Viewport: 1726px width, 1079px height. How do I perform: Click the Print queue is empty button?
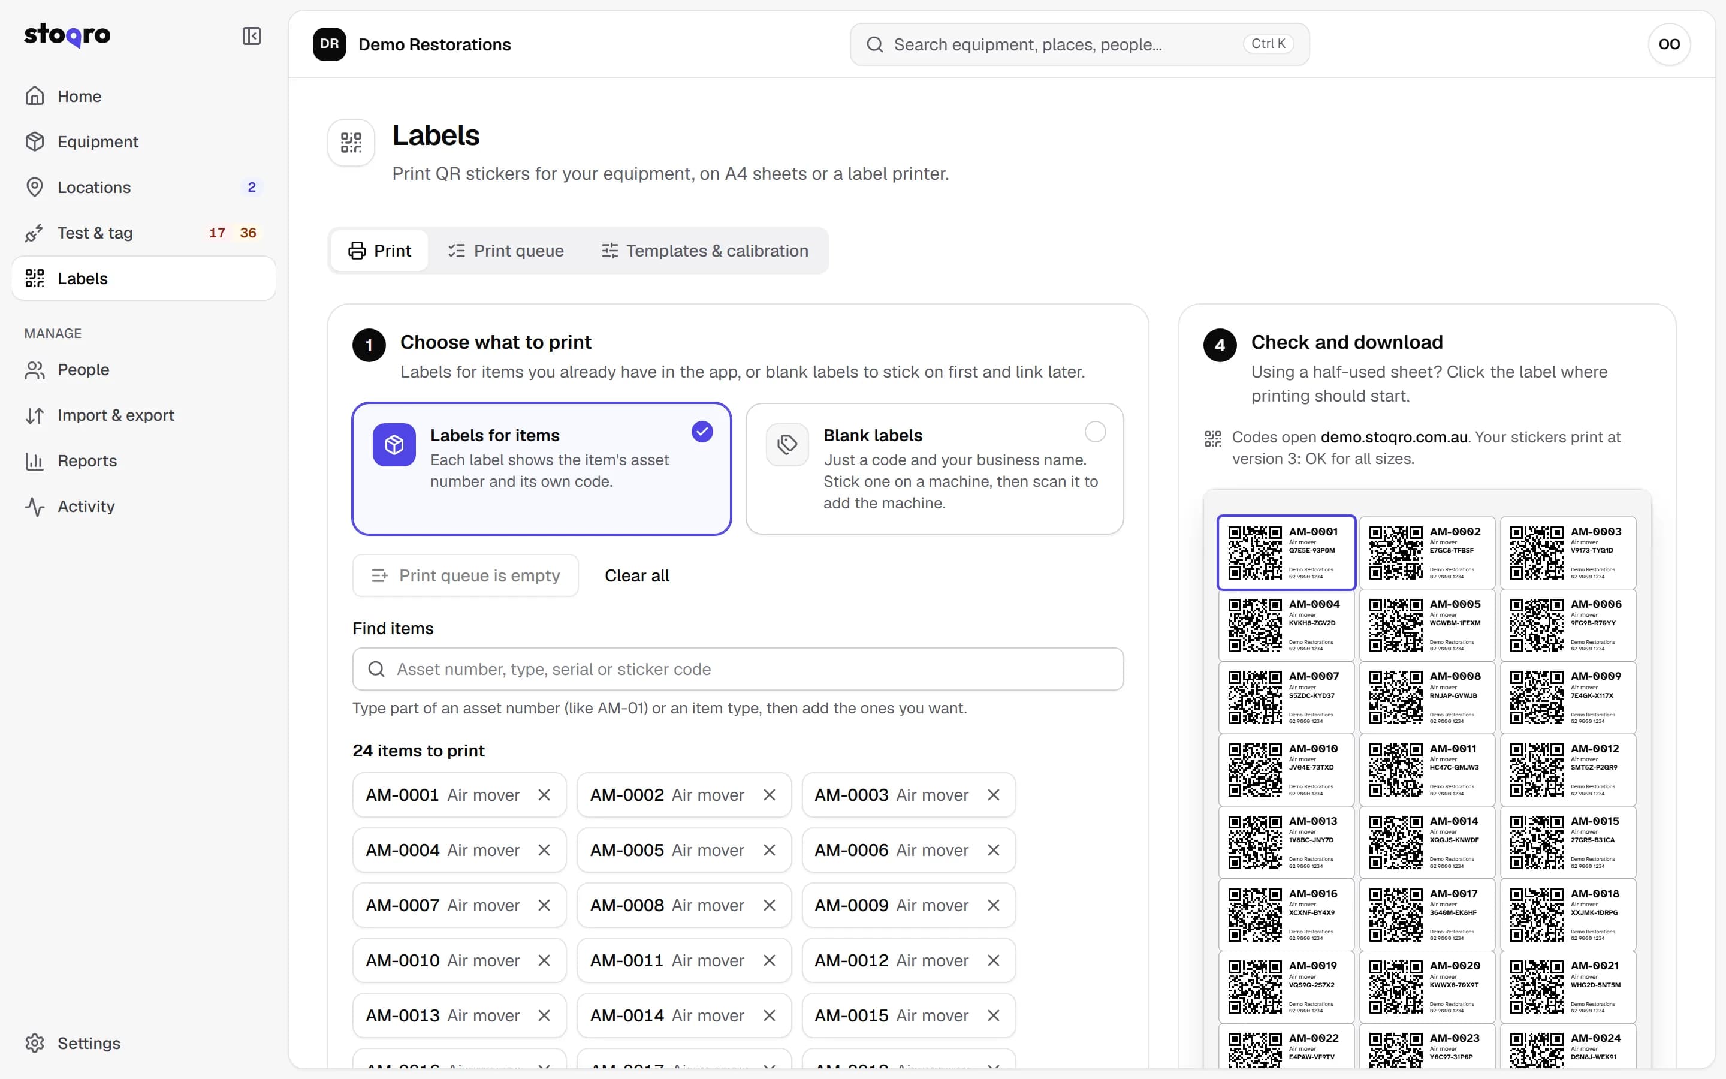465,575
